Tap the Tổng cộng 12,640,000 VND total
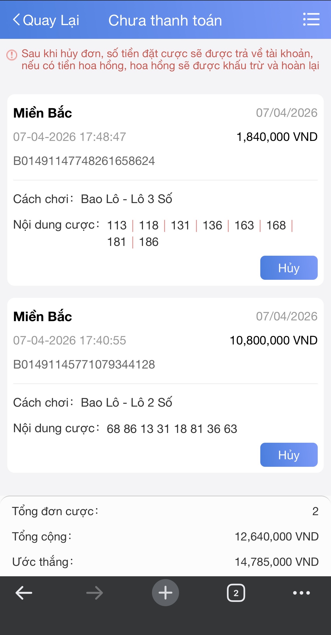Screen dimensions: 331x635 276,537
